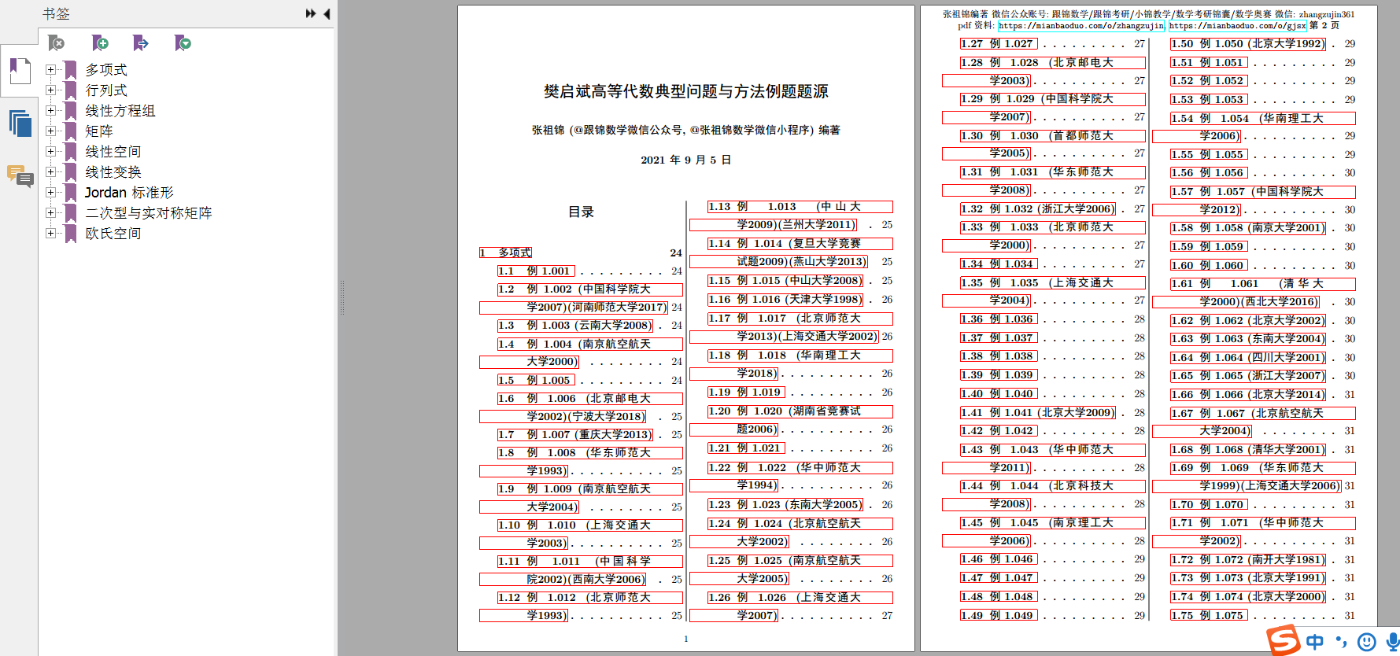Screen dimensions: 1400x656
Task: Select the 矩阵 bookmark
Action: pyautogui.click(x=99, y=131)
